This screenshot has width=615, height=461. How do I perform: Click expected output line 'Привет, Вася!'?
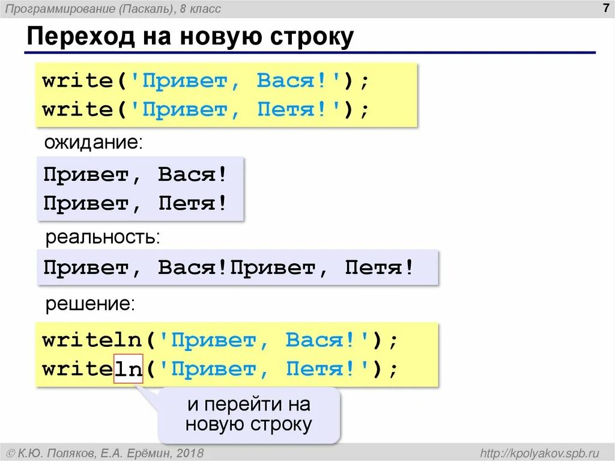135,174
